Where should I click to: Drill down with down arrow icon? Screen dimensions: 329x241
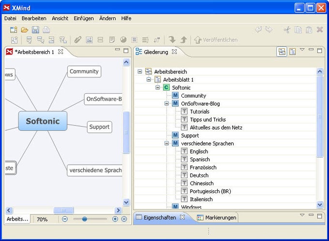click(172, 40)
